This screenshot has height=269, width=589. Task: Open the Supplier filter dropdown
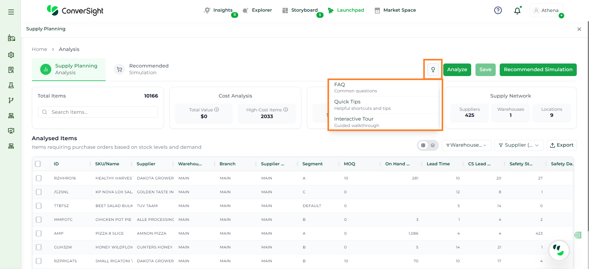[x=518, y=145]
